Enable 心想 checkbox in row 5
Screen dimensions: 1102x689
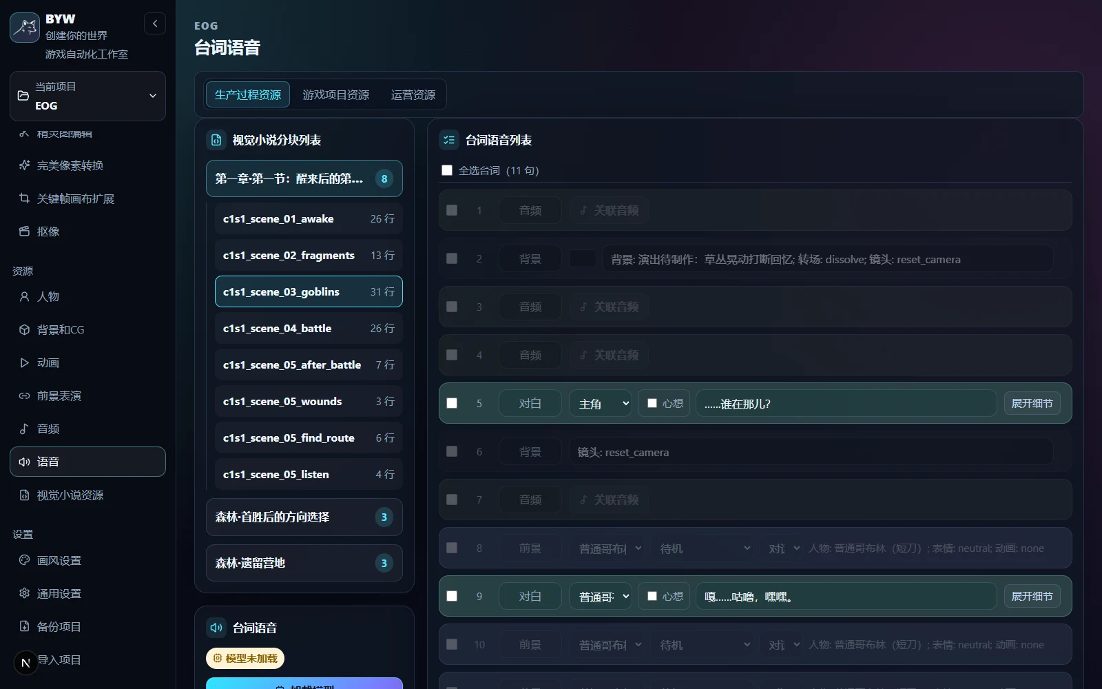click(652, 403)
